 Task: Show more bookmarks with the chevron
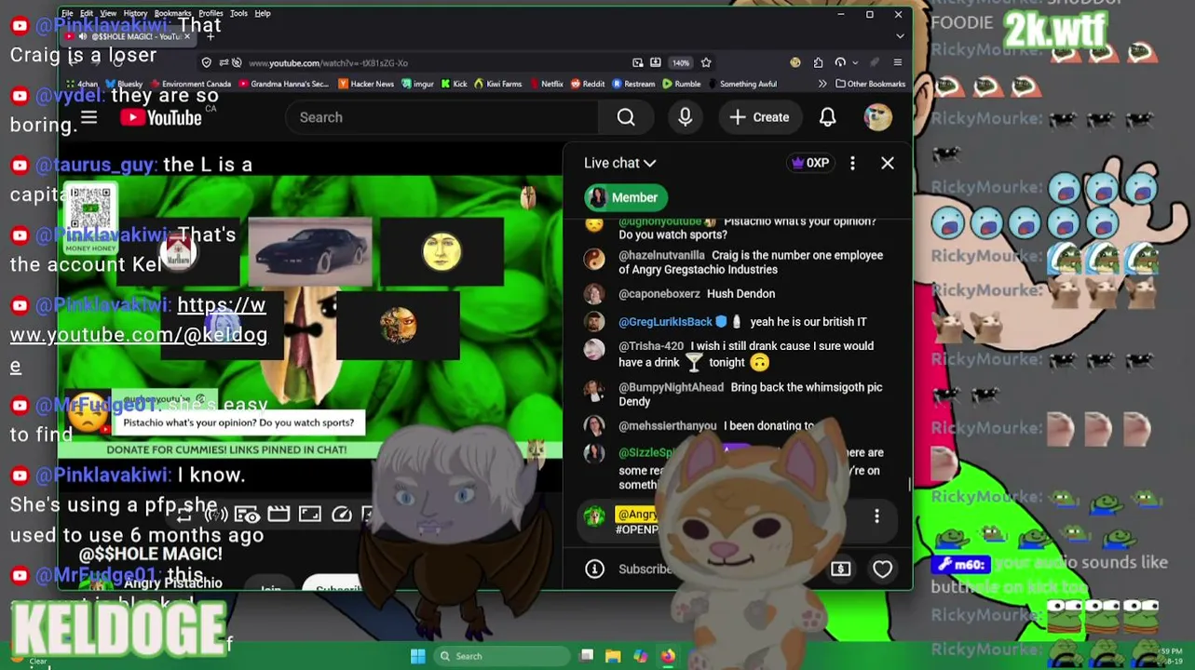click(822, 84)
